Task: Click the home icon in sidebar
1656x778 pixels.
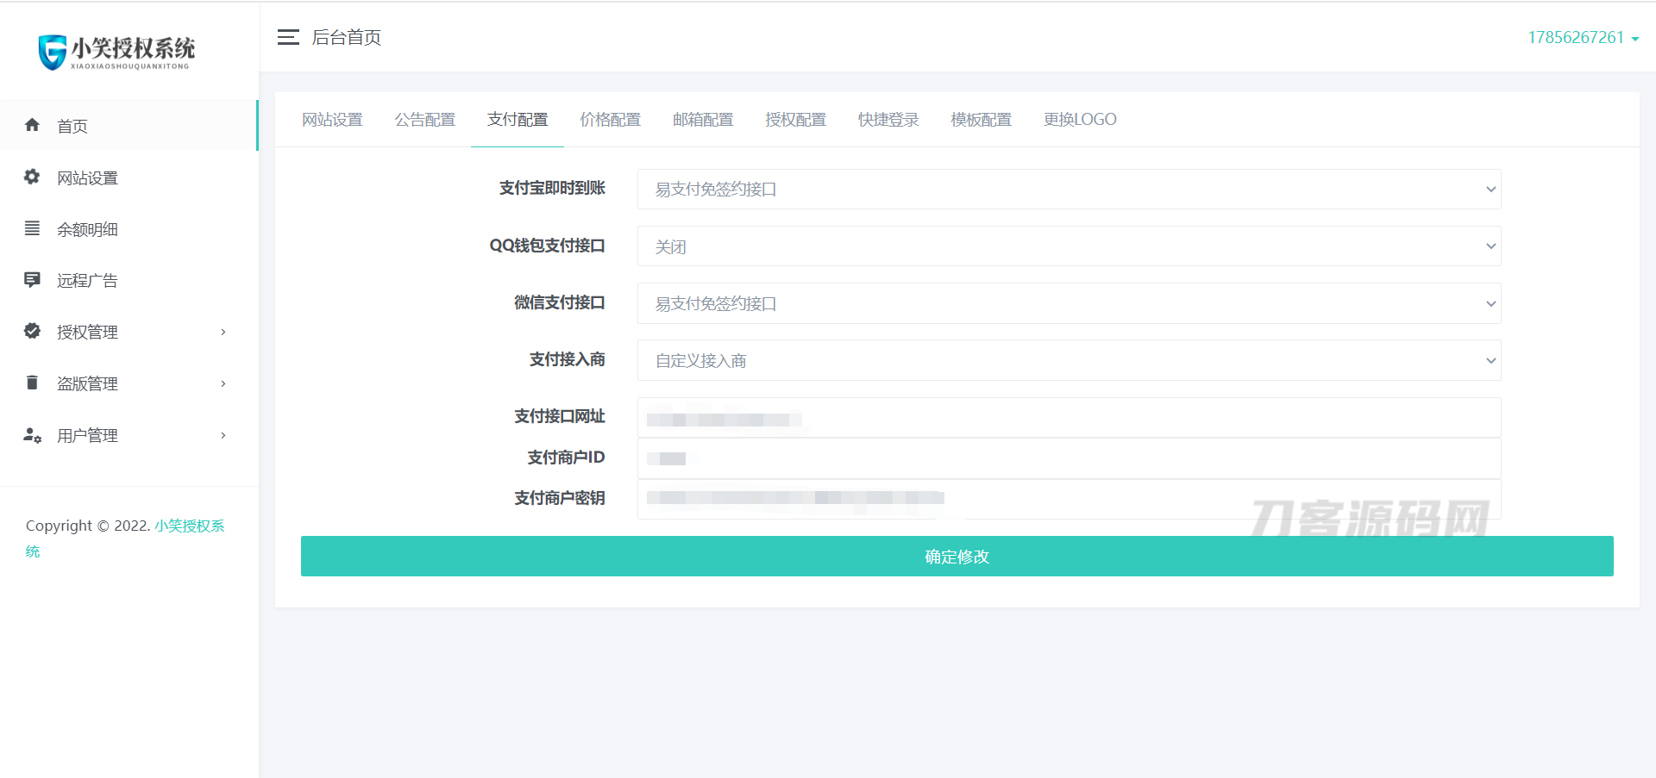Action: tap(33, 125)
